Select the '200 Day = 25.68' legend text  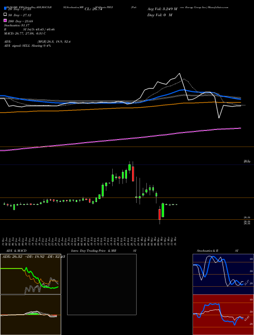click(x=20, y=21)
